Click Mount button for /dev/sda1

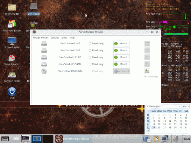pyautogui.click(x=121, y=64)
